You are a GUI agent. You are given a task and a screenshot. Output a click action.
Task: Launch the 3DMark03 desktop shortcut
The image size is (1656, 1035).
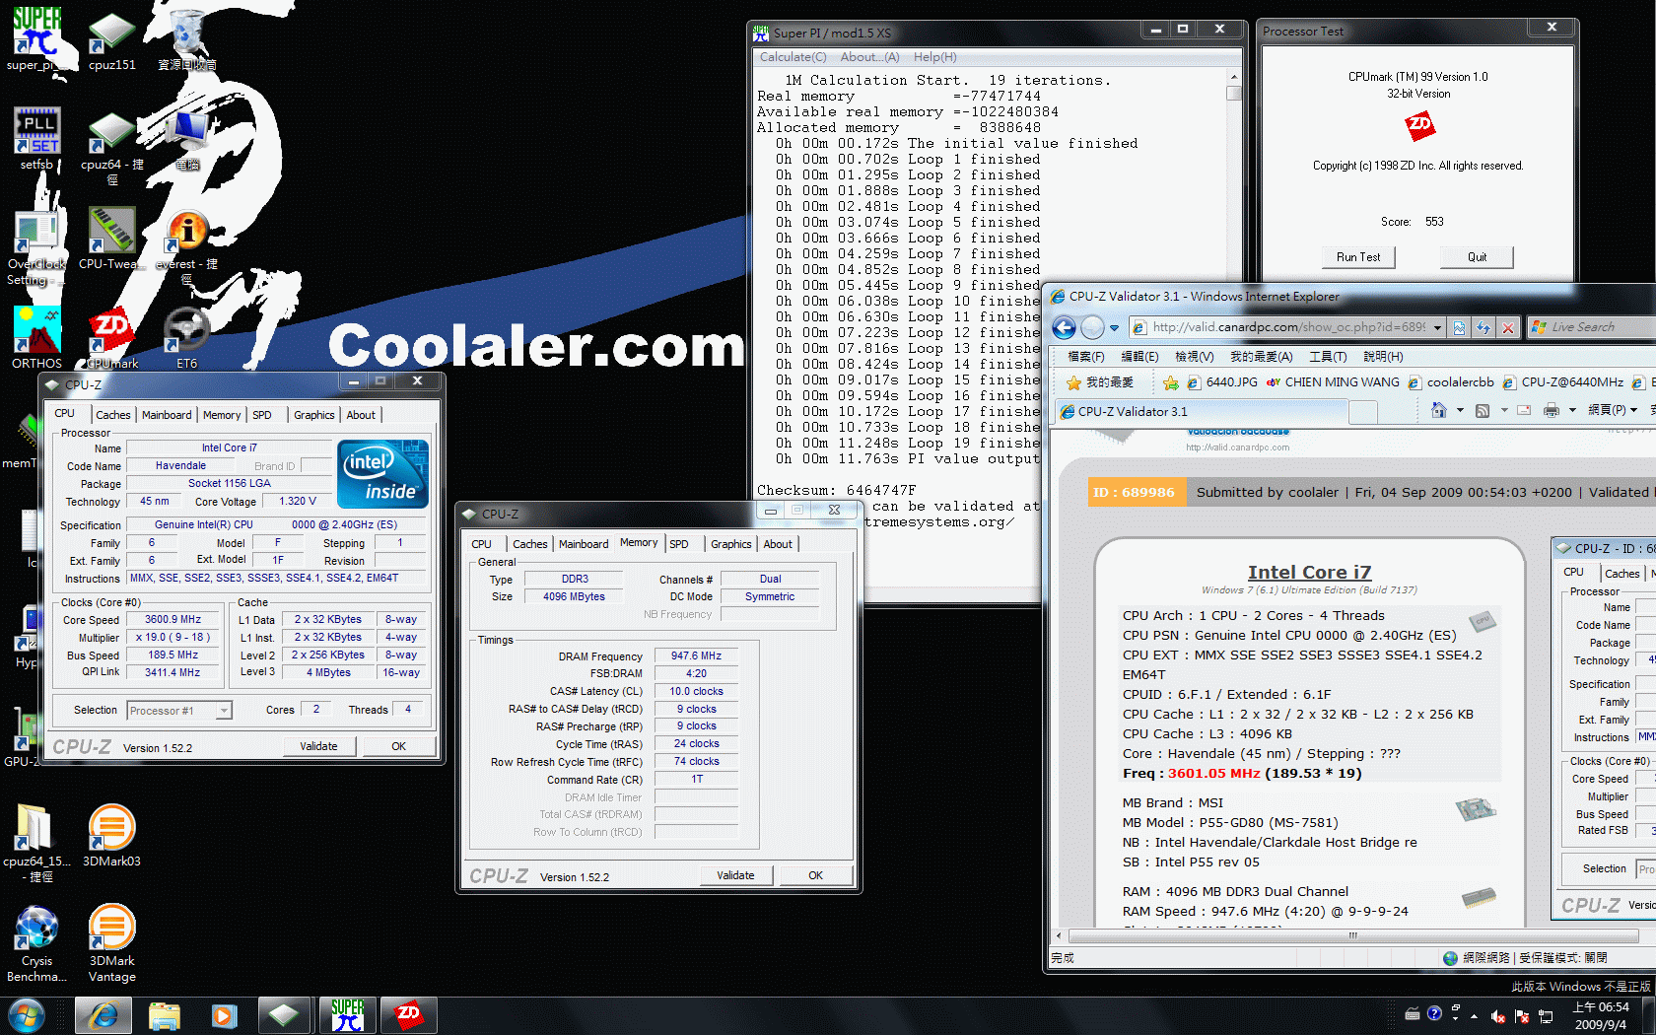111,835
